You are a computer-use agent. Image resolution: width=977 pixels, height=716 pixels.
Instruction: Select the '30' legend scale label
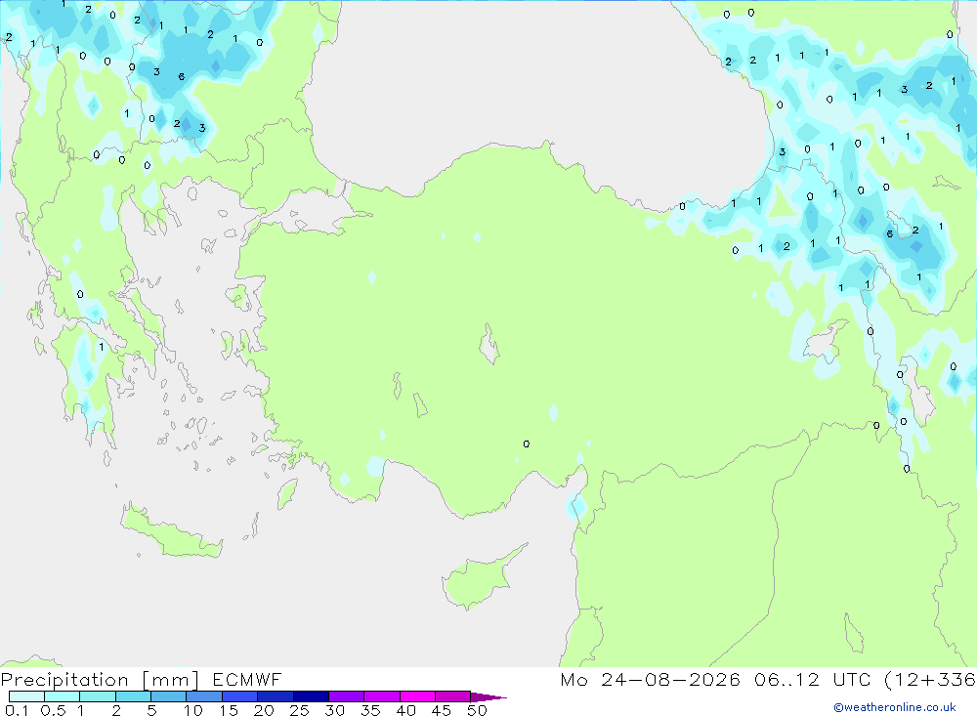(335, 710)
